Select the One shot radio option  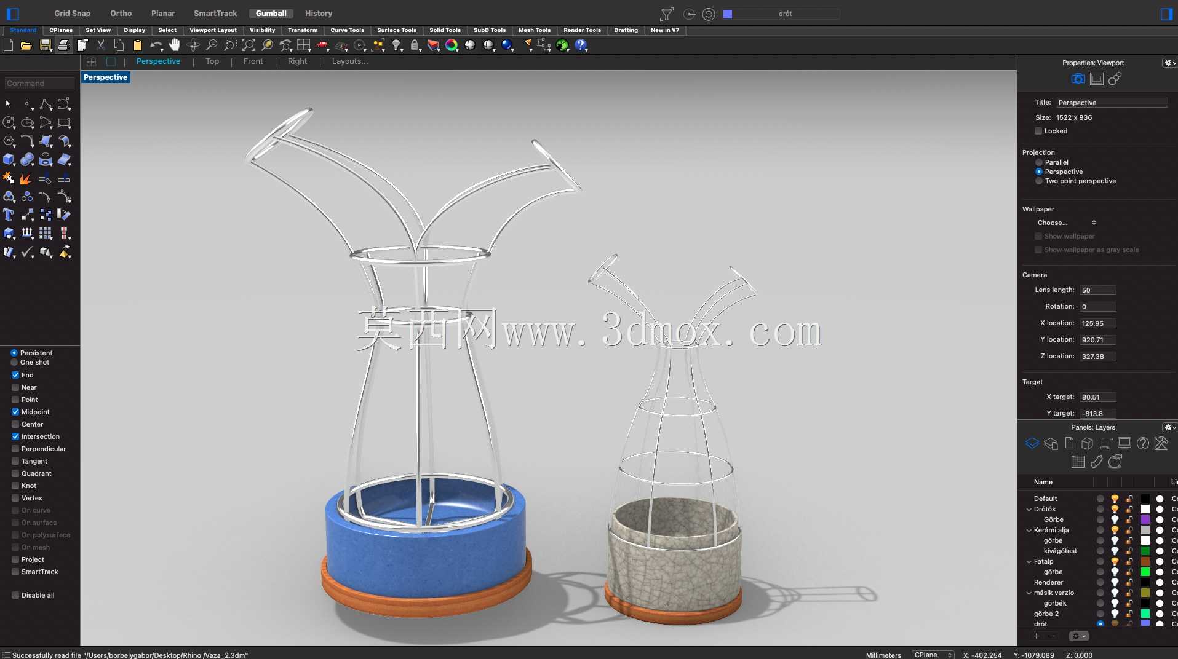pos(14,362)
